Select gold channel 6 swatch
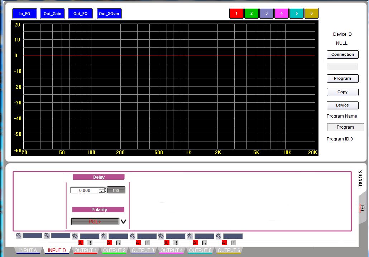 [x=312, y=13]
